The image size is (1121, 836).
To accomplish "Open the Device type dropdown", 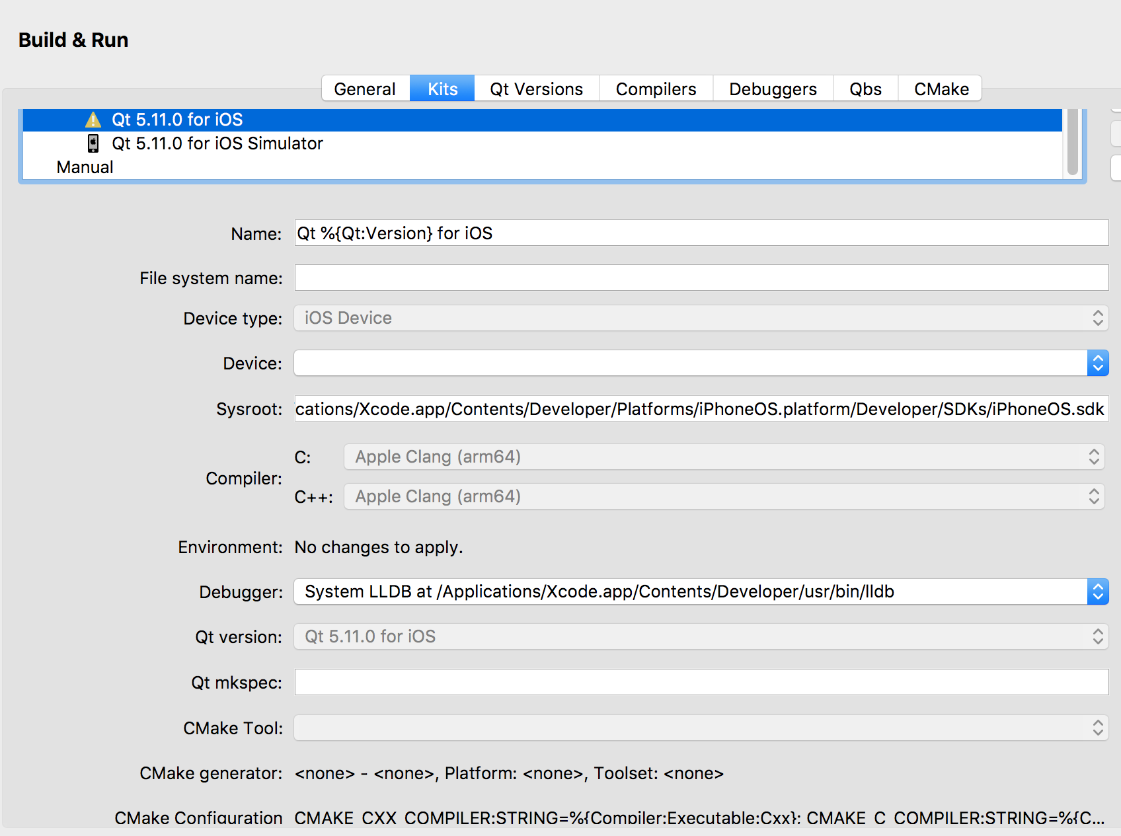I will (701, 318).
